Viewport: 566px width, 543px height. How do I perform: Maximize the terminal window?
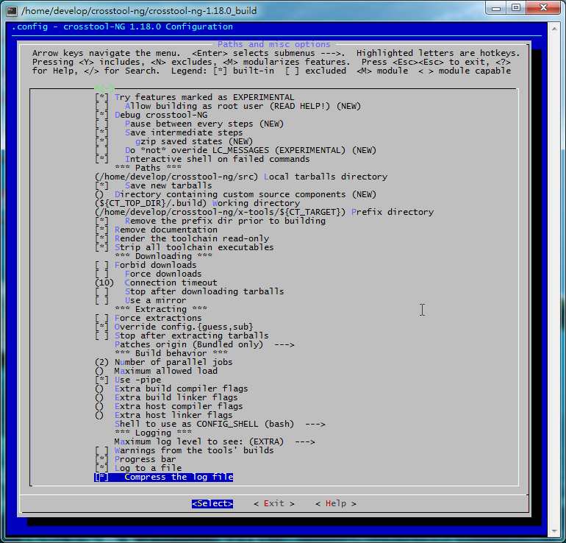pyautogui.click(x=516, y=7)
